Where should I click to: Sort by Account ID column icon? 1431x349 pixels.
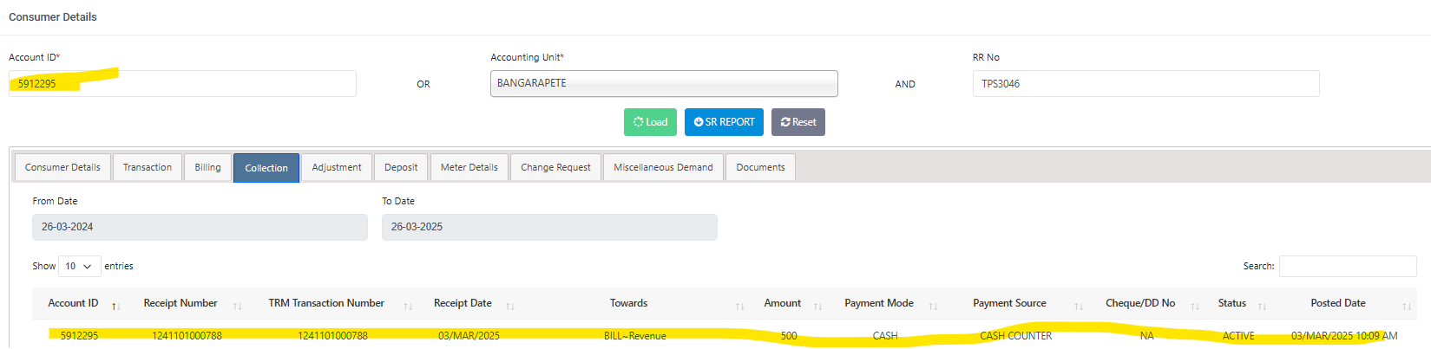(x=115, y=307)
